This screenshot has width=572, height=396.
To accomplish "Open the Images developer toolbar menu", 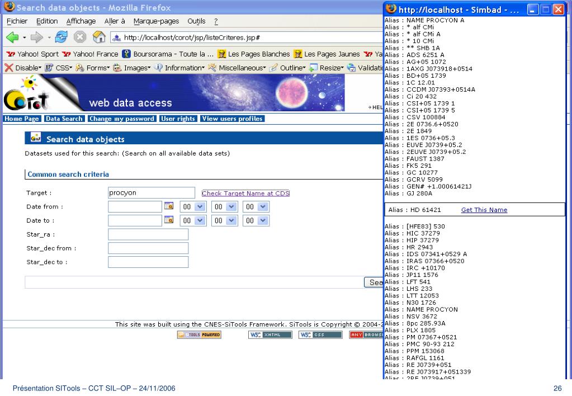I will (132, 68).
